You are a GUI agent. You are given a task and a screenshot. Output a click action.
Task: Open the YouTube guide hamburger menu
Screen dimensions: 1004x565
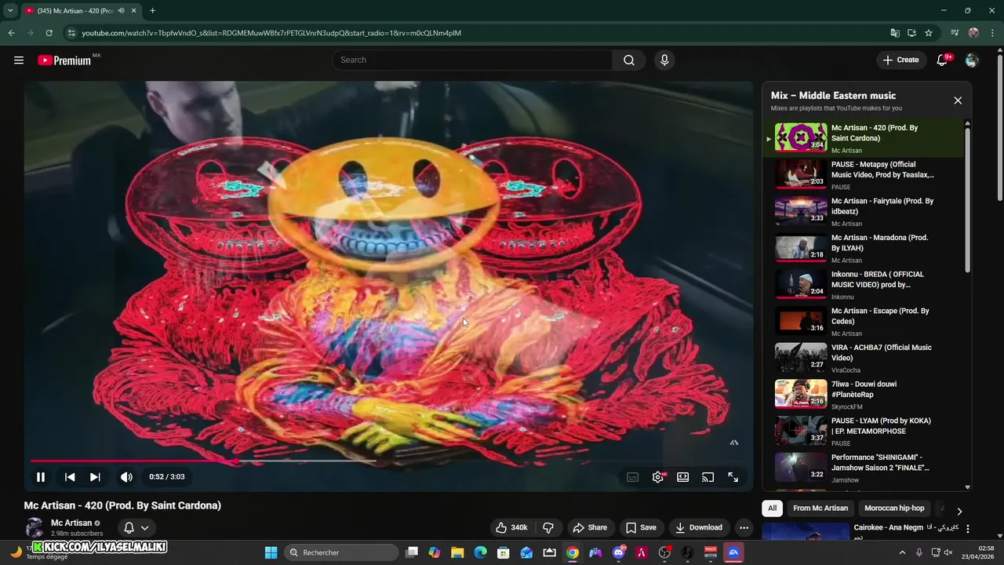(19, 60)
